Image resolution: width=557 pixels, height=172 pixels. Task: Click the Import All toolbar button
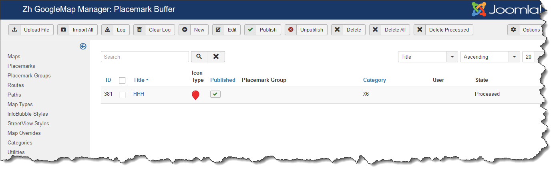point(77,30)
